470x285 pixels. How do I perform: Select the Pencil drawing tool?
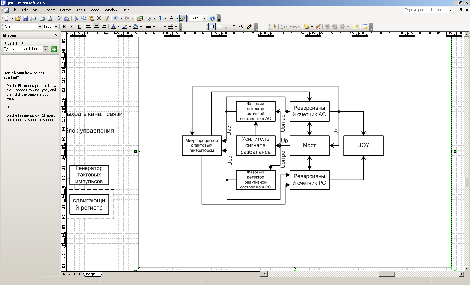tap(249, 27)
